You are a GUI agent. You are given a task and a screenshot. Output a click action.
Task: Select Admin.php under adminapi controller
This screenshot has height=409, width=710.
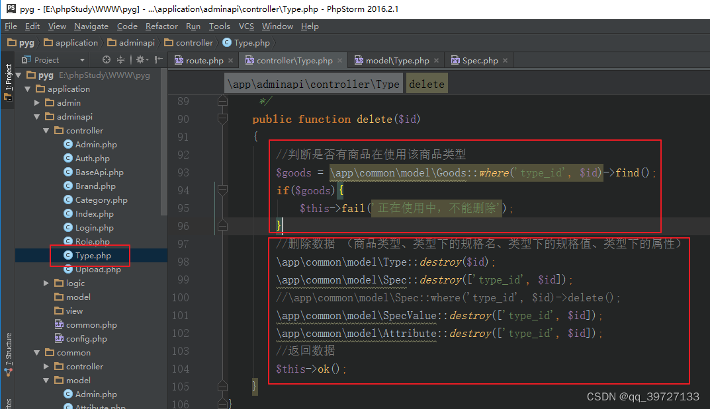point(90,144)
